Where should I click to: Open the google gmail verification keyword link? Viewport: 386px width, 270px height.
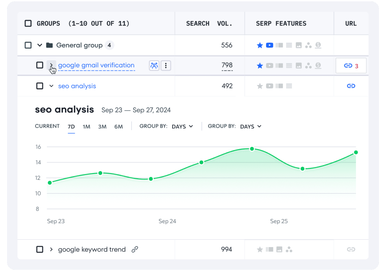point(96,65)
